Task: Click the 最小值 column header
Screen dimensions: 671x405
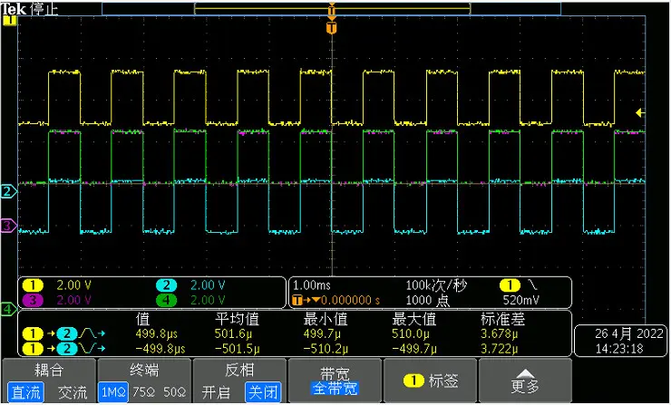Action: [x=326, y=319]
